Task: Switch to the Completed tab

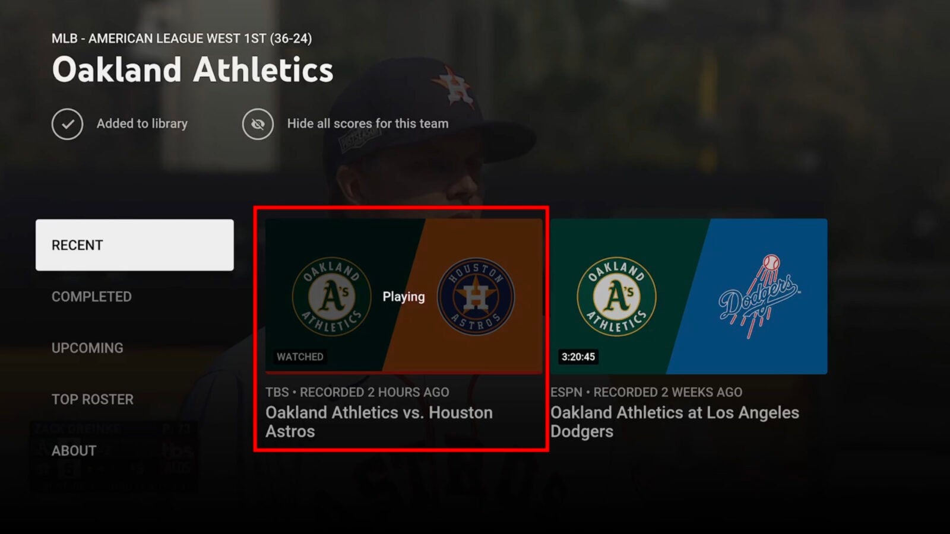Action: click(91, 297)
